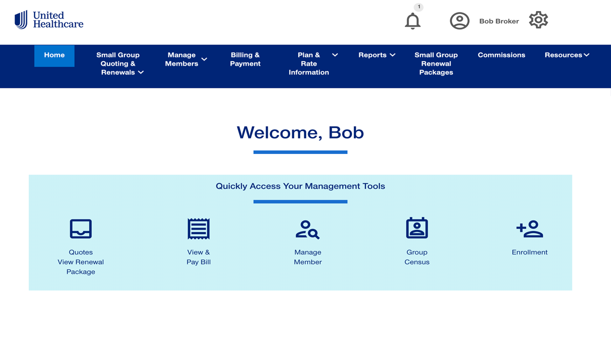Open the Commissions page

501,55
